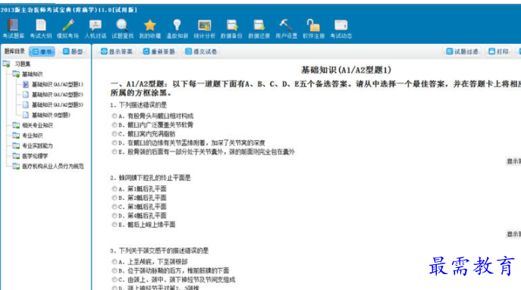Select question 1 option E radio
This screenshot has width=521, height=290.
click(x=115, y=151)
